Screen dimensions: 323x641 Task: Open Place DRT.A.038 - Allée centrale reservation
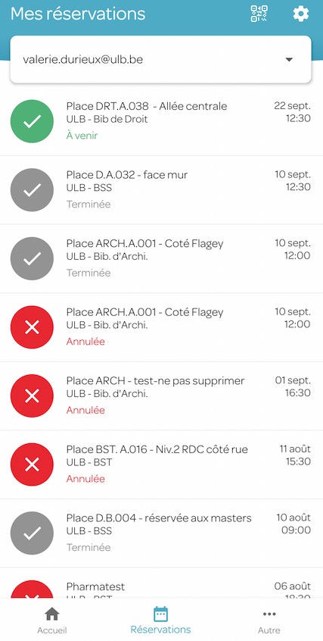tap(161, 121)
